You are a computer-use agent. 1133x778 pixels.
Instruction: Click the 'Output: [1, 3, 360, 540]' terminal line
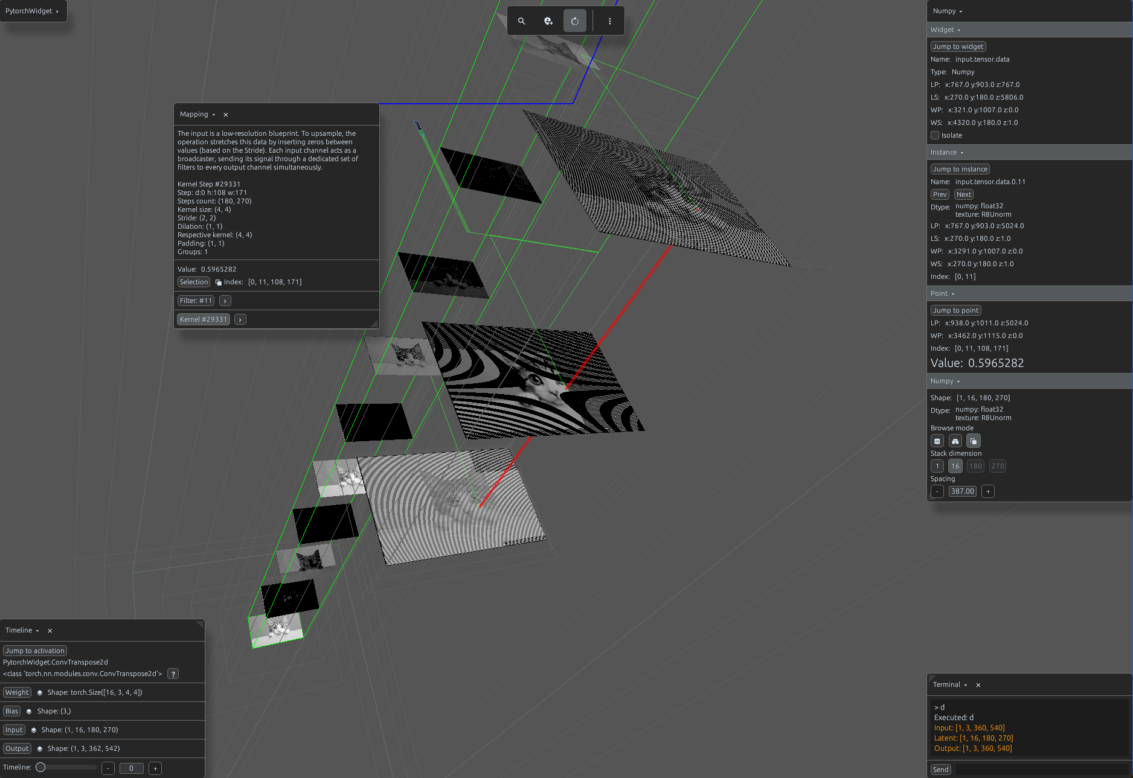[x=972, y=748]
